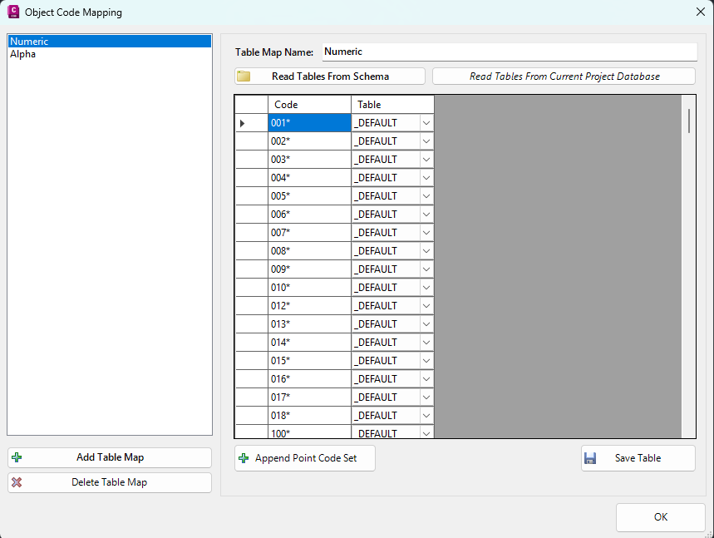Click the row selector arrow beside code 001*

point(243,123)
